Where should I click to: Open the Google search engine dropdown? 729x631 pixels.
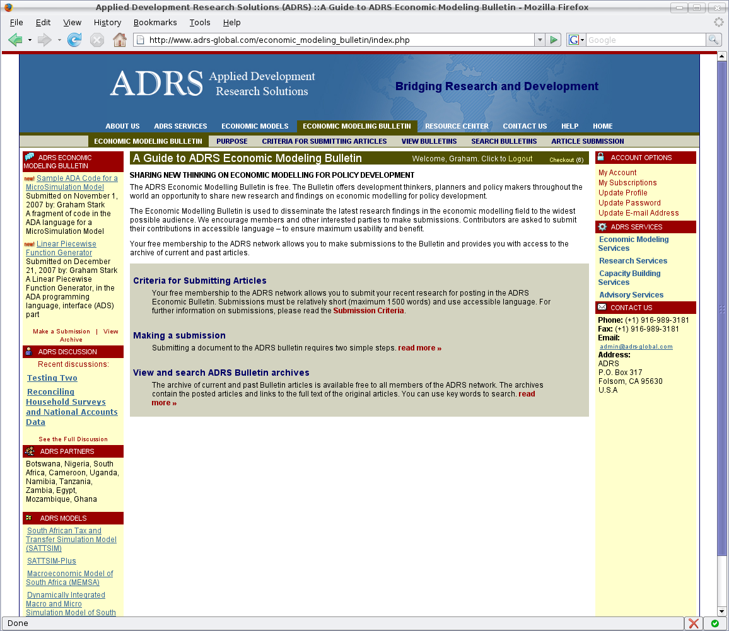coord(576,40)
